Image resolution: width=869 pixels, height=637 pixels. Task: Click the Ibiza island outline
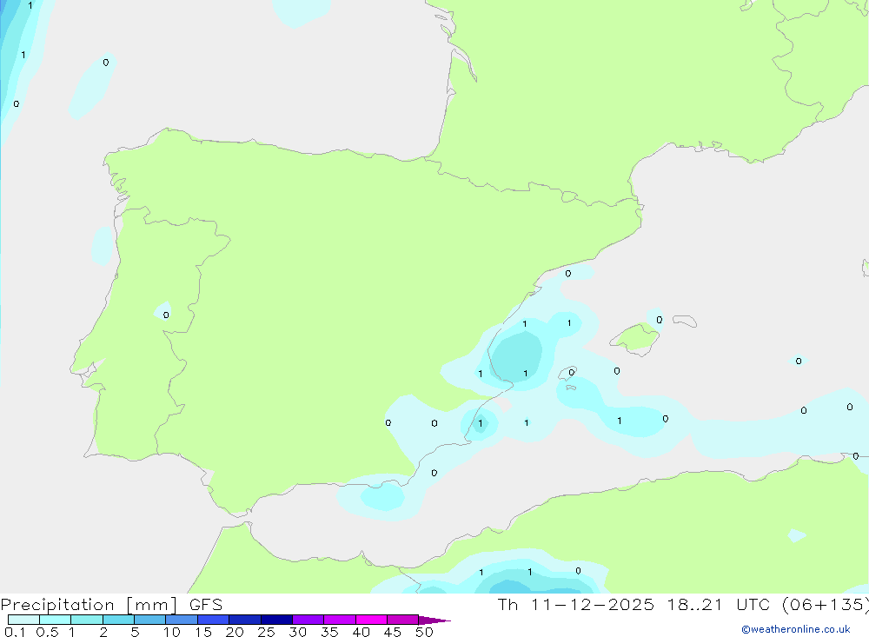[567, 373]
